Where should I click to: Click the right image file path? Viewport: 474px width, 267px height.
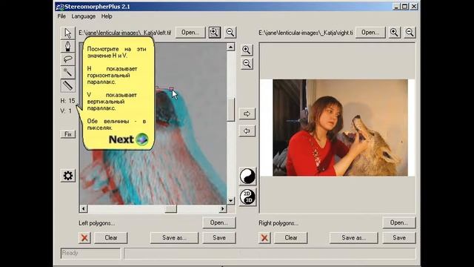pos(306,33)
